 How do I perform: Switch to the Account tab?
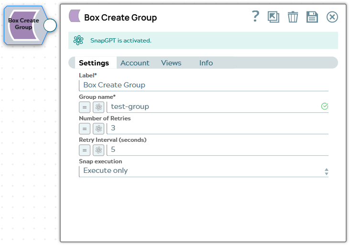tap(135, 63)
